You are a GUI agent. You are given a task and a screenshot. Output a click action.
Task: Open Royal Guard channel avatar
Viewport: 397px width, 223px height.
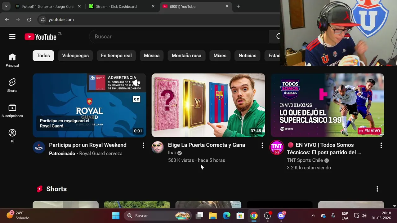coord(39,147)
